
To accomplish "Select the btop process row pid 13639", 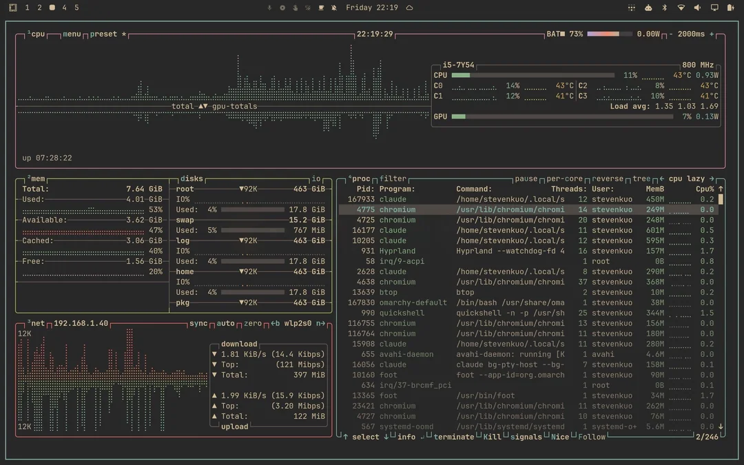I will [x=528, y=292].
